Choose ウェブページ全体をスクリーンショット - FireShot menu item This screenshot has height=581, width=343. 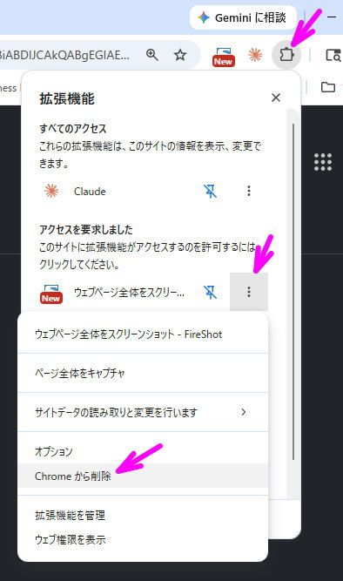pyautogui.click(x=143, y=334)
